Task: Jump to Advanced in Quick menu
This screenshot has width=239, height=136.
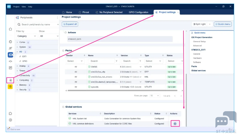Action: click(197, 46)
